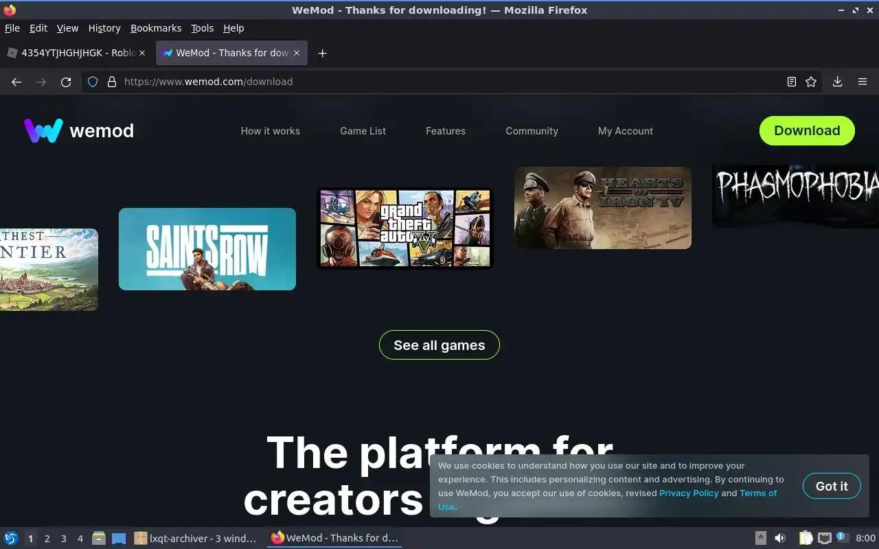
Task: Close the WeMod tab
Action: pos(297,53)
